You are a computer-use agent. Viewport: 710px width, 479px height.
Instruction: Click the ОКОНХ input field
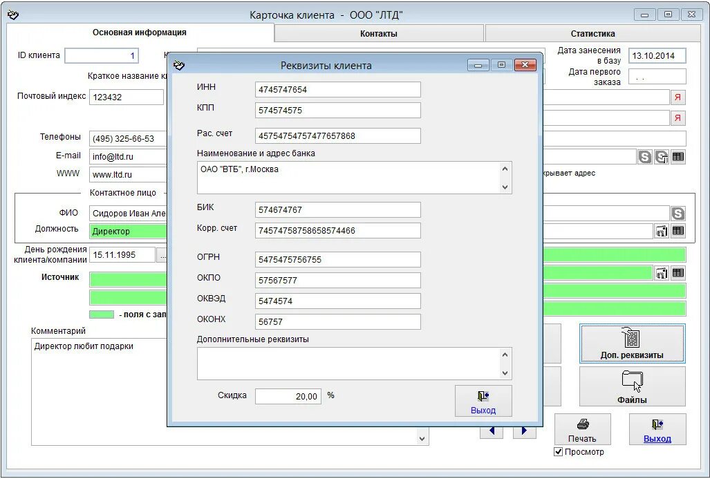pos(338,322)
